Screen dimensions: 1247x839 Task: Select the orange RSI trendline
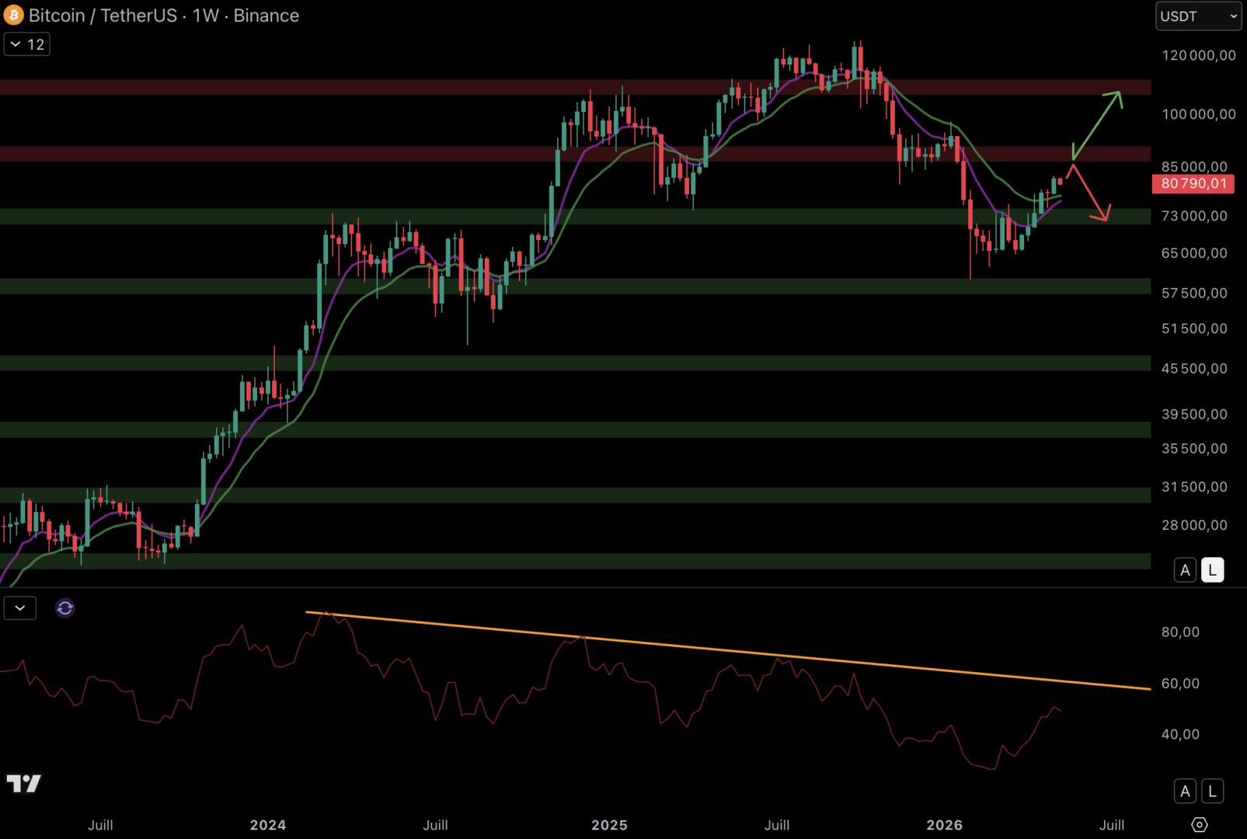pos(728,651)
